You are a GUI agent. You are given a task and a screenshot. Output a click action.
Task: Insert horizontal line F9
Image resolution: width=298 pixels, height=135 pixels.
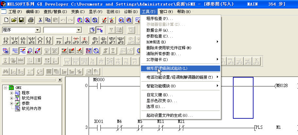pyautogui.click(x=59, y=40)
